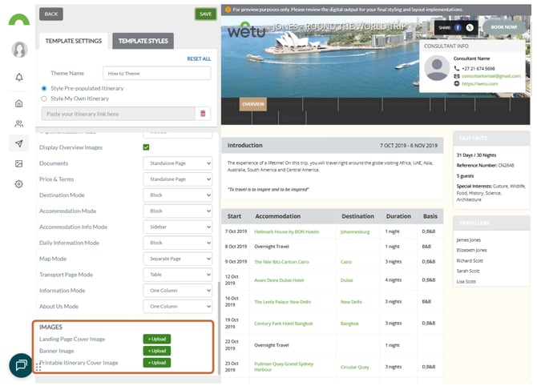This screenshot has width=537, height=386.
Task: Switch to Template Styles tab
Action: coord(143,41)
